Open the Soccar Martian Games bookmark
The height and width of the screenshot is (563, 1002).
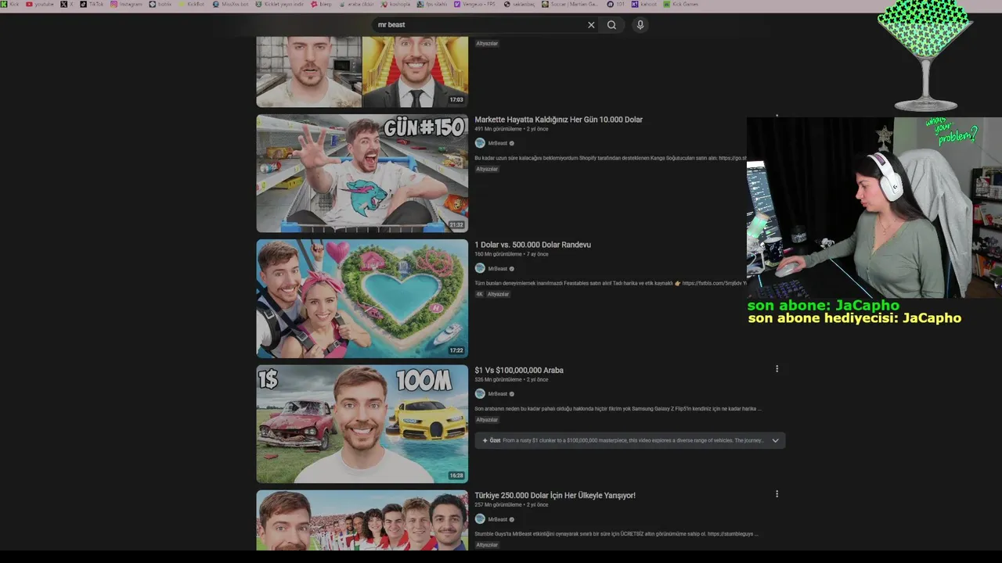[x=571, y=4]
